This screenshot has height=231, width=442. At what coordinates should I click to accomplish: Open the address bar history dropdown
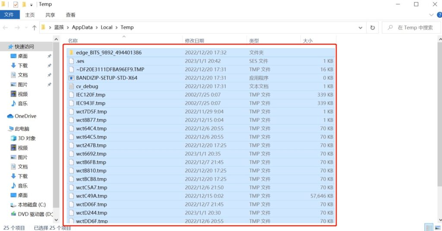[x=361, y=28]
